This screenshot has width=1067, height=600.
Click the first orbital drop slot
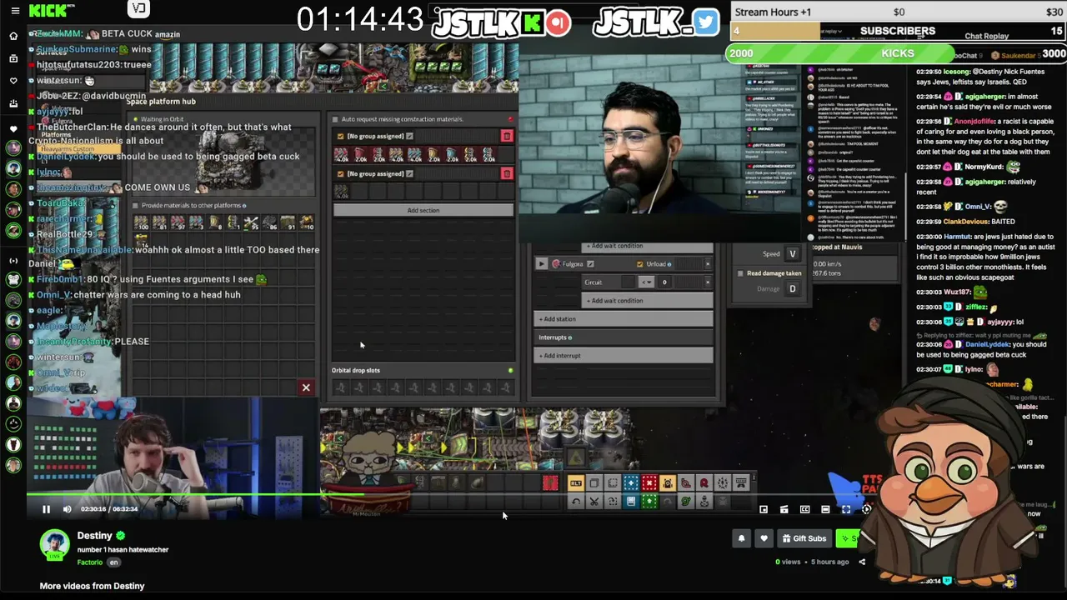(341, 387)
